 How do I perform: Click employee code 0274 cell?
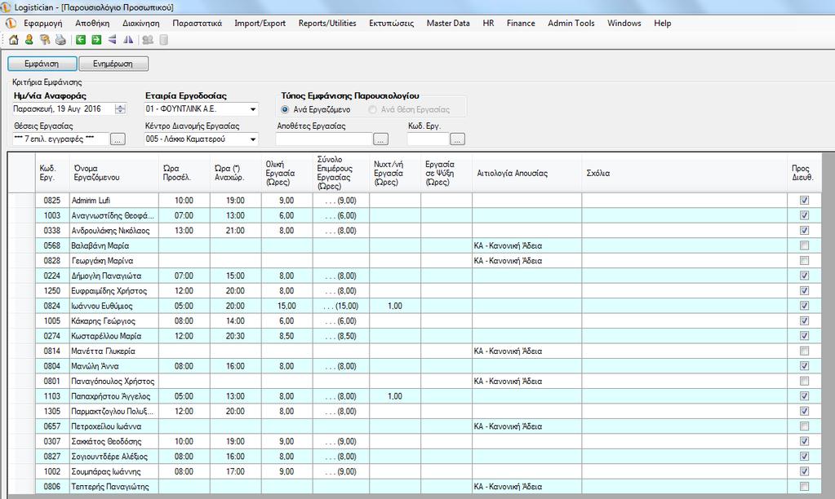point(52,336)
